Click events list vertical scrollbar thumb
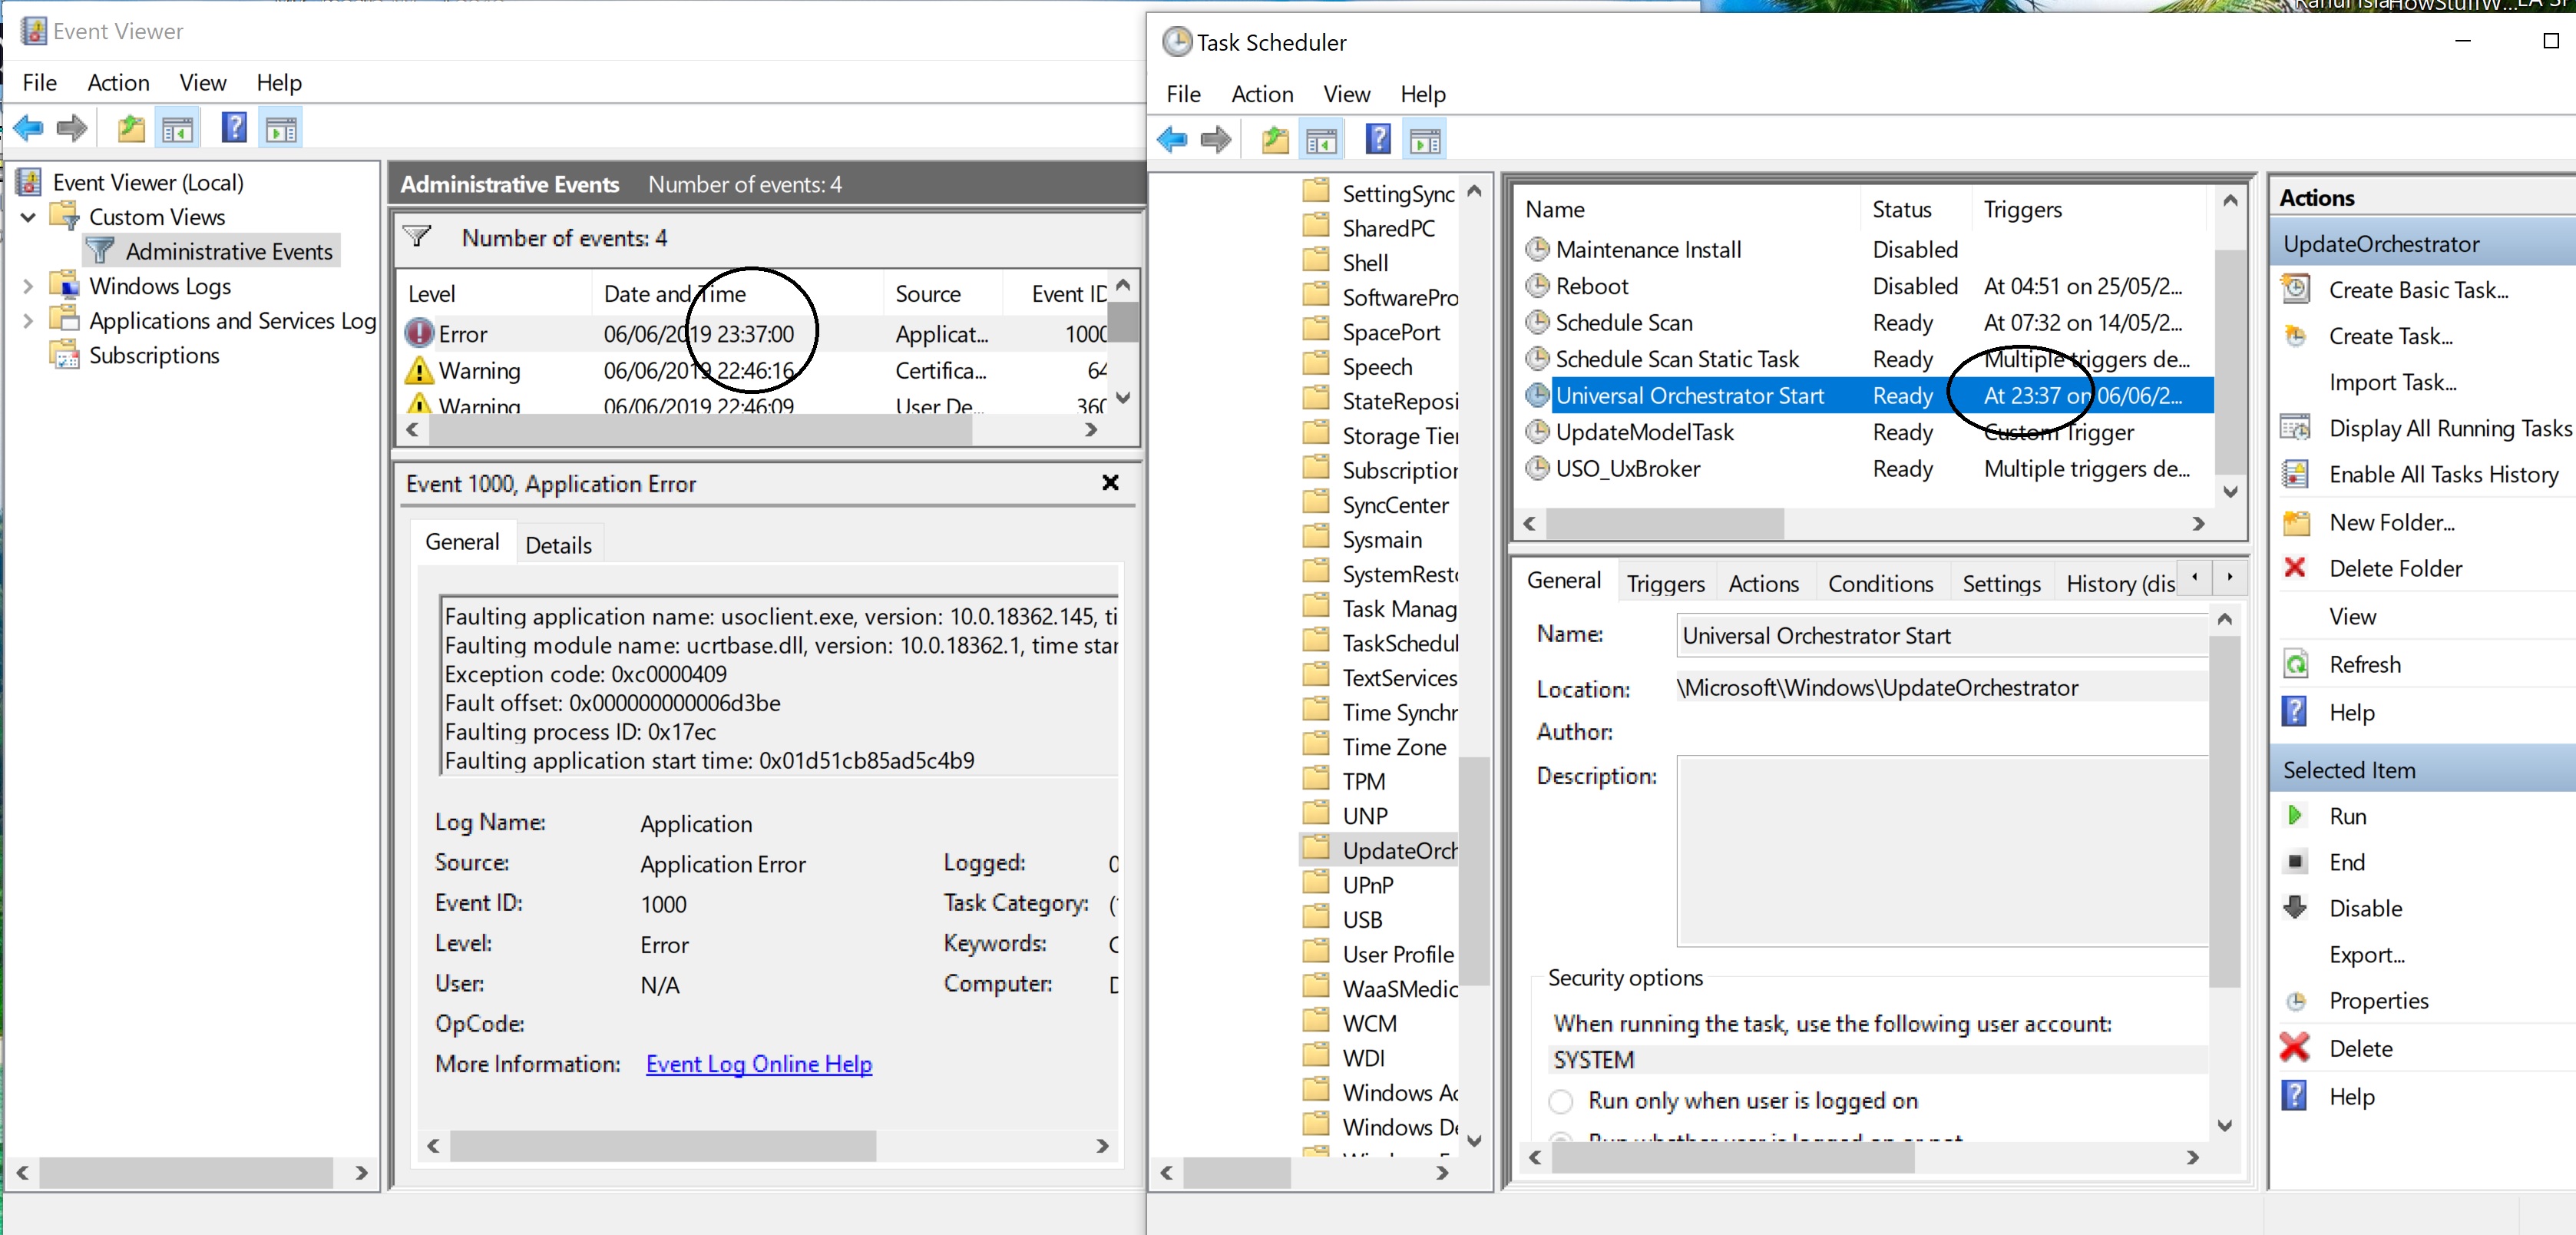2576x1235 pixels. coord(1124,320)
